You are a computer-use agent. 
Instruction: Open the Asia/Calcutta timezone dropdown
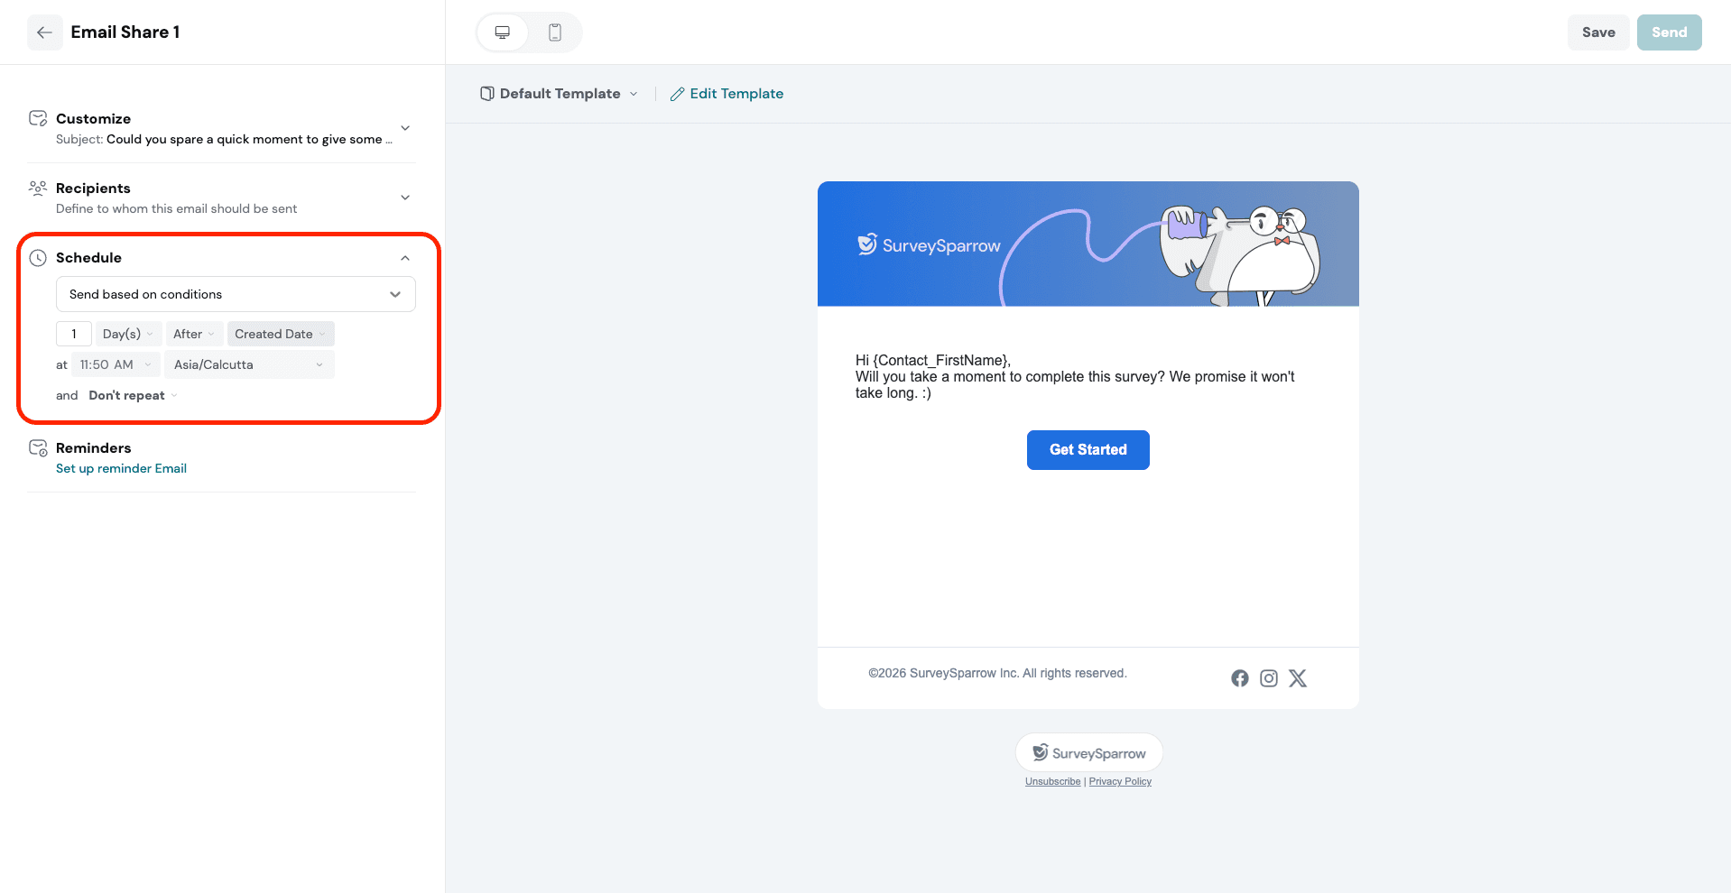(248, 364)
